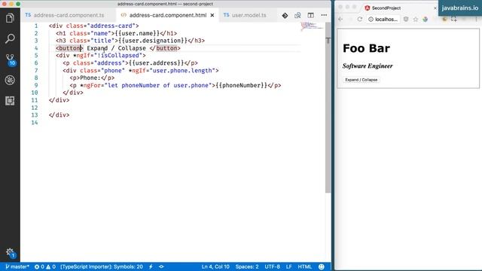Click the Expand / Collapse button on the page
The image size is (482, 271).
point(361,80)
